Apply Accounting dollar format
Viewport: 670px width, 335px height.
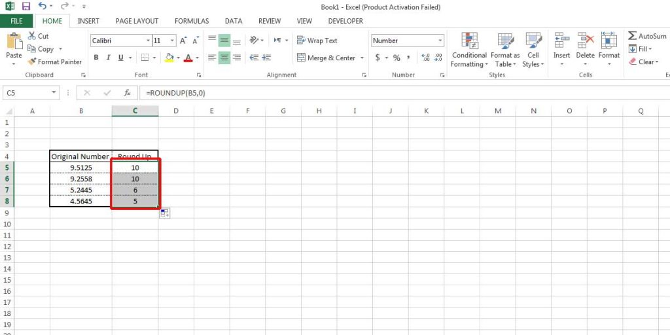[x=378, y=58]
